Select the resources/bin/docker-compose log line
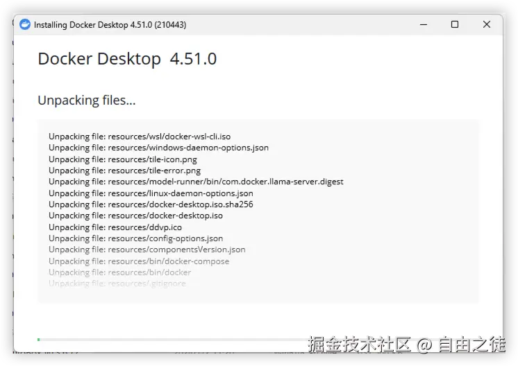This screenshot has height=366, width=518. (139, 261)
